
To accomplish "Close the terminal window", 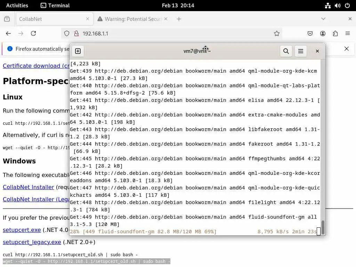I will 317,51.
